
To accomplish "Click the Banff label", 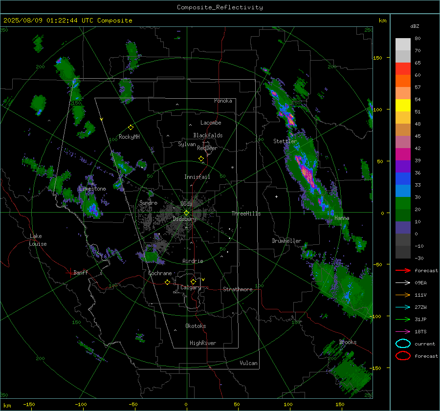I will point(81,273).
